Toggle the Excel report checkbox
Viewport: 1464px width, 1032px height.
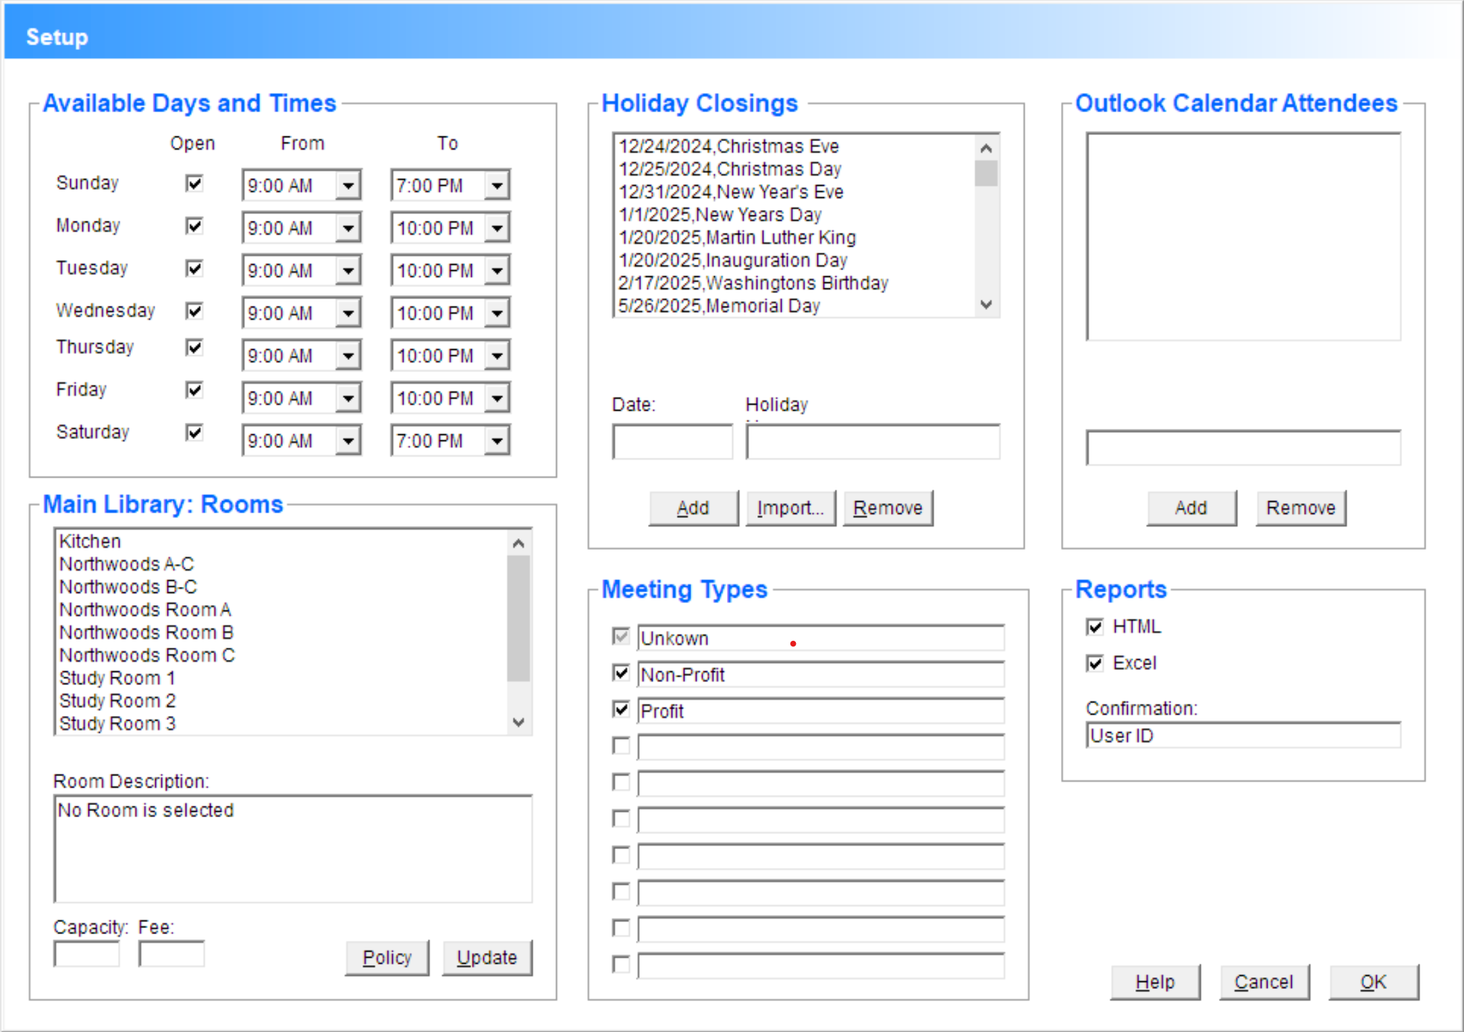coord(1095,663)
